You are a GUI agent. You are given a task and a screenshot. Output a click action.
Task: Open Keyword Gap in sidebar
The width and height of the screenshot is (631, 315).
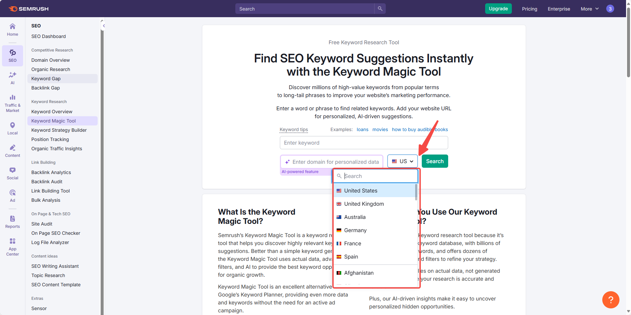pyautogui.click(x=46, y=79)
